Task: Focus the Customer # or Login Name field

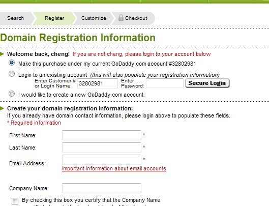Action: 98,83
